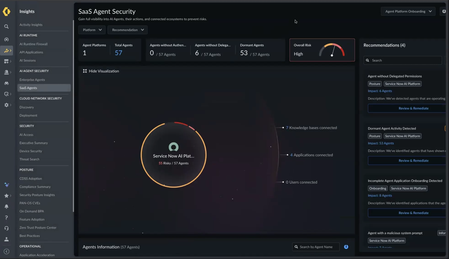Screen dimensions: 449x259
Task: Click the Service Now AI Platform node icon
Action: pyautogui.click(x=174, y=147)
